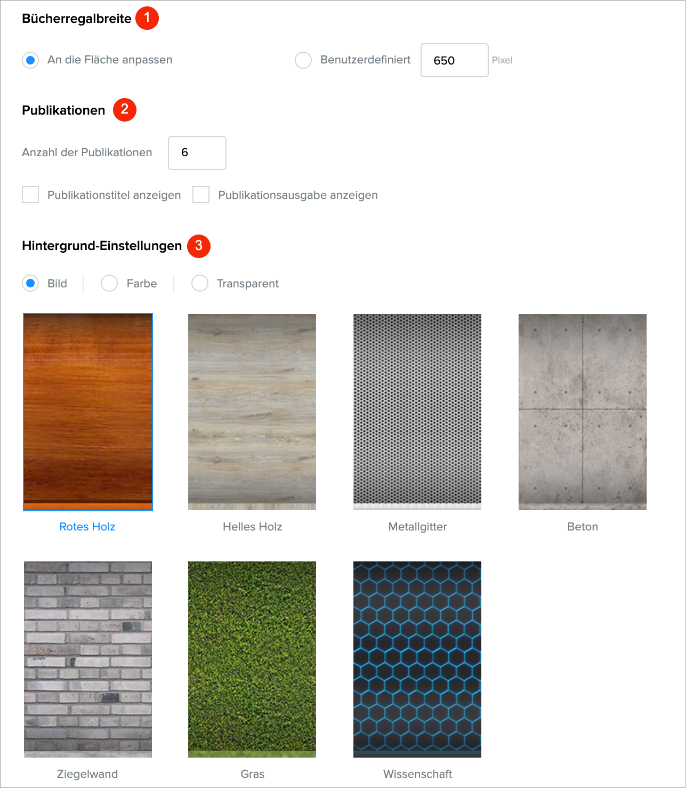This screenshot has height=788, width=686.
Task: Click the custom width pixel field
Action: 455,60
